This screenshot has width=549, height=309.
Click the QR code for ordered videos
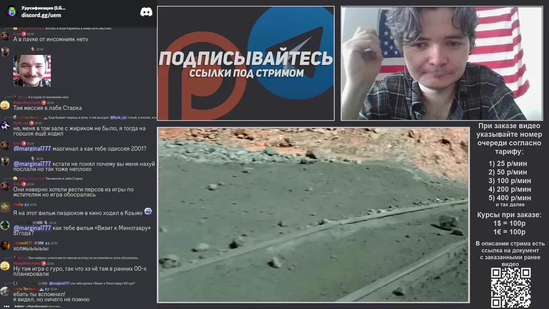point(511,288)
